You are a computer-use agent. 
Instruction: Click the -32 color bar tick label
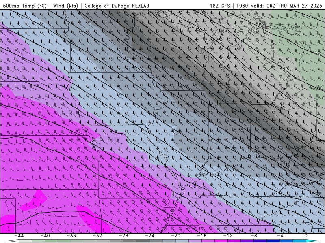click(97, 236)
